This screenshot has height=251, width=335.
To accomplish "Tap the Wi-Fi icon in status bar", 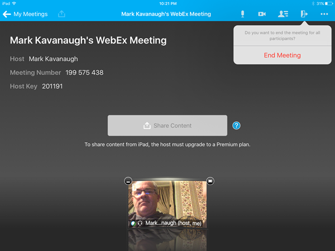I will click(14, 3).
